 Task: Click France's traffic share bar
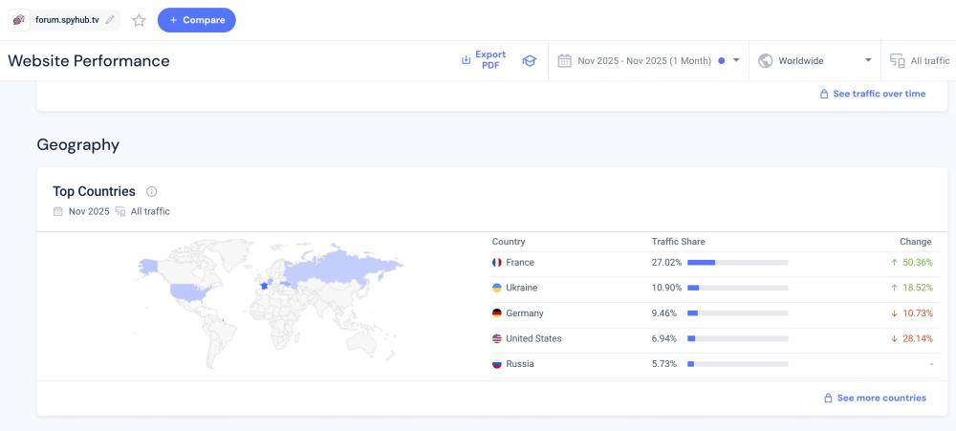pos(737,263)
